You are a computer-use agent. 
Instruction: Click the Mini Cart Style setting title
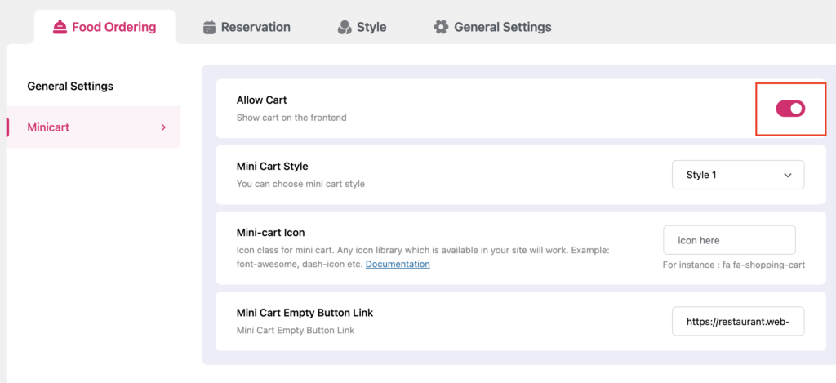pyautogui.click(x=272, y=167)
